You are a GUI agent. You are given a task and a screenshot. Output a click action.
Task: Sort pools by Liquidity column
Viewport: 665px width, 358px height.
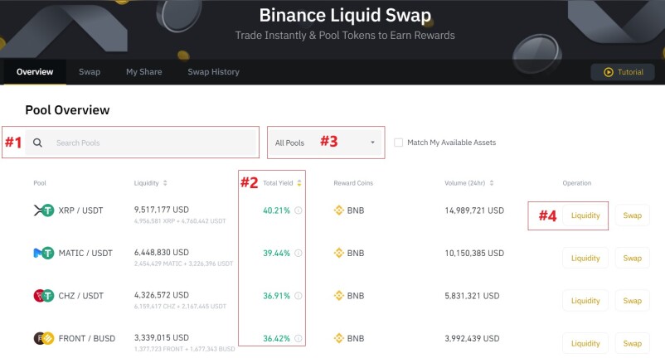coord(151,183)
